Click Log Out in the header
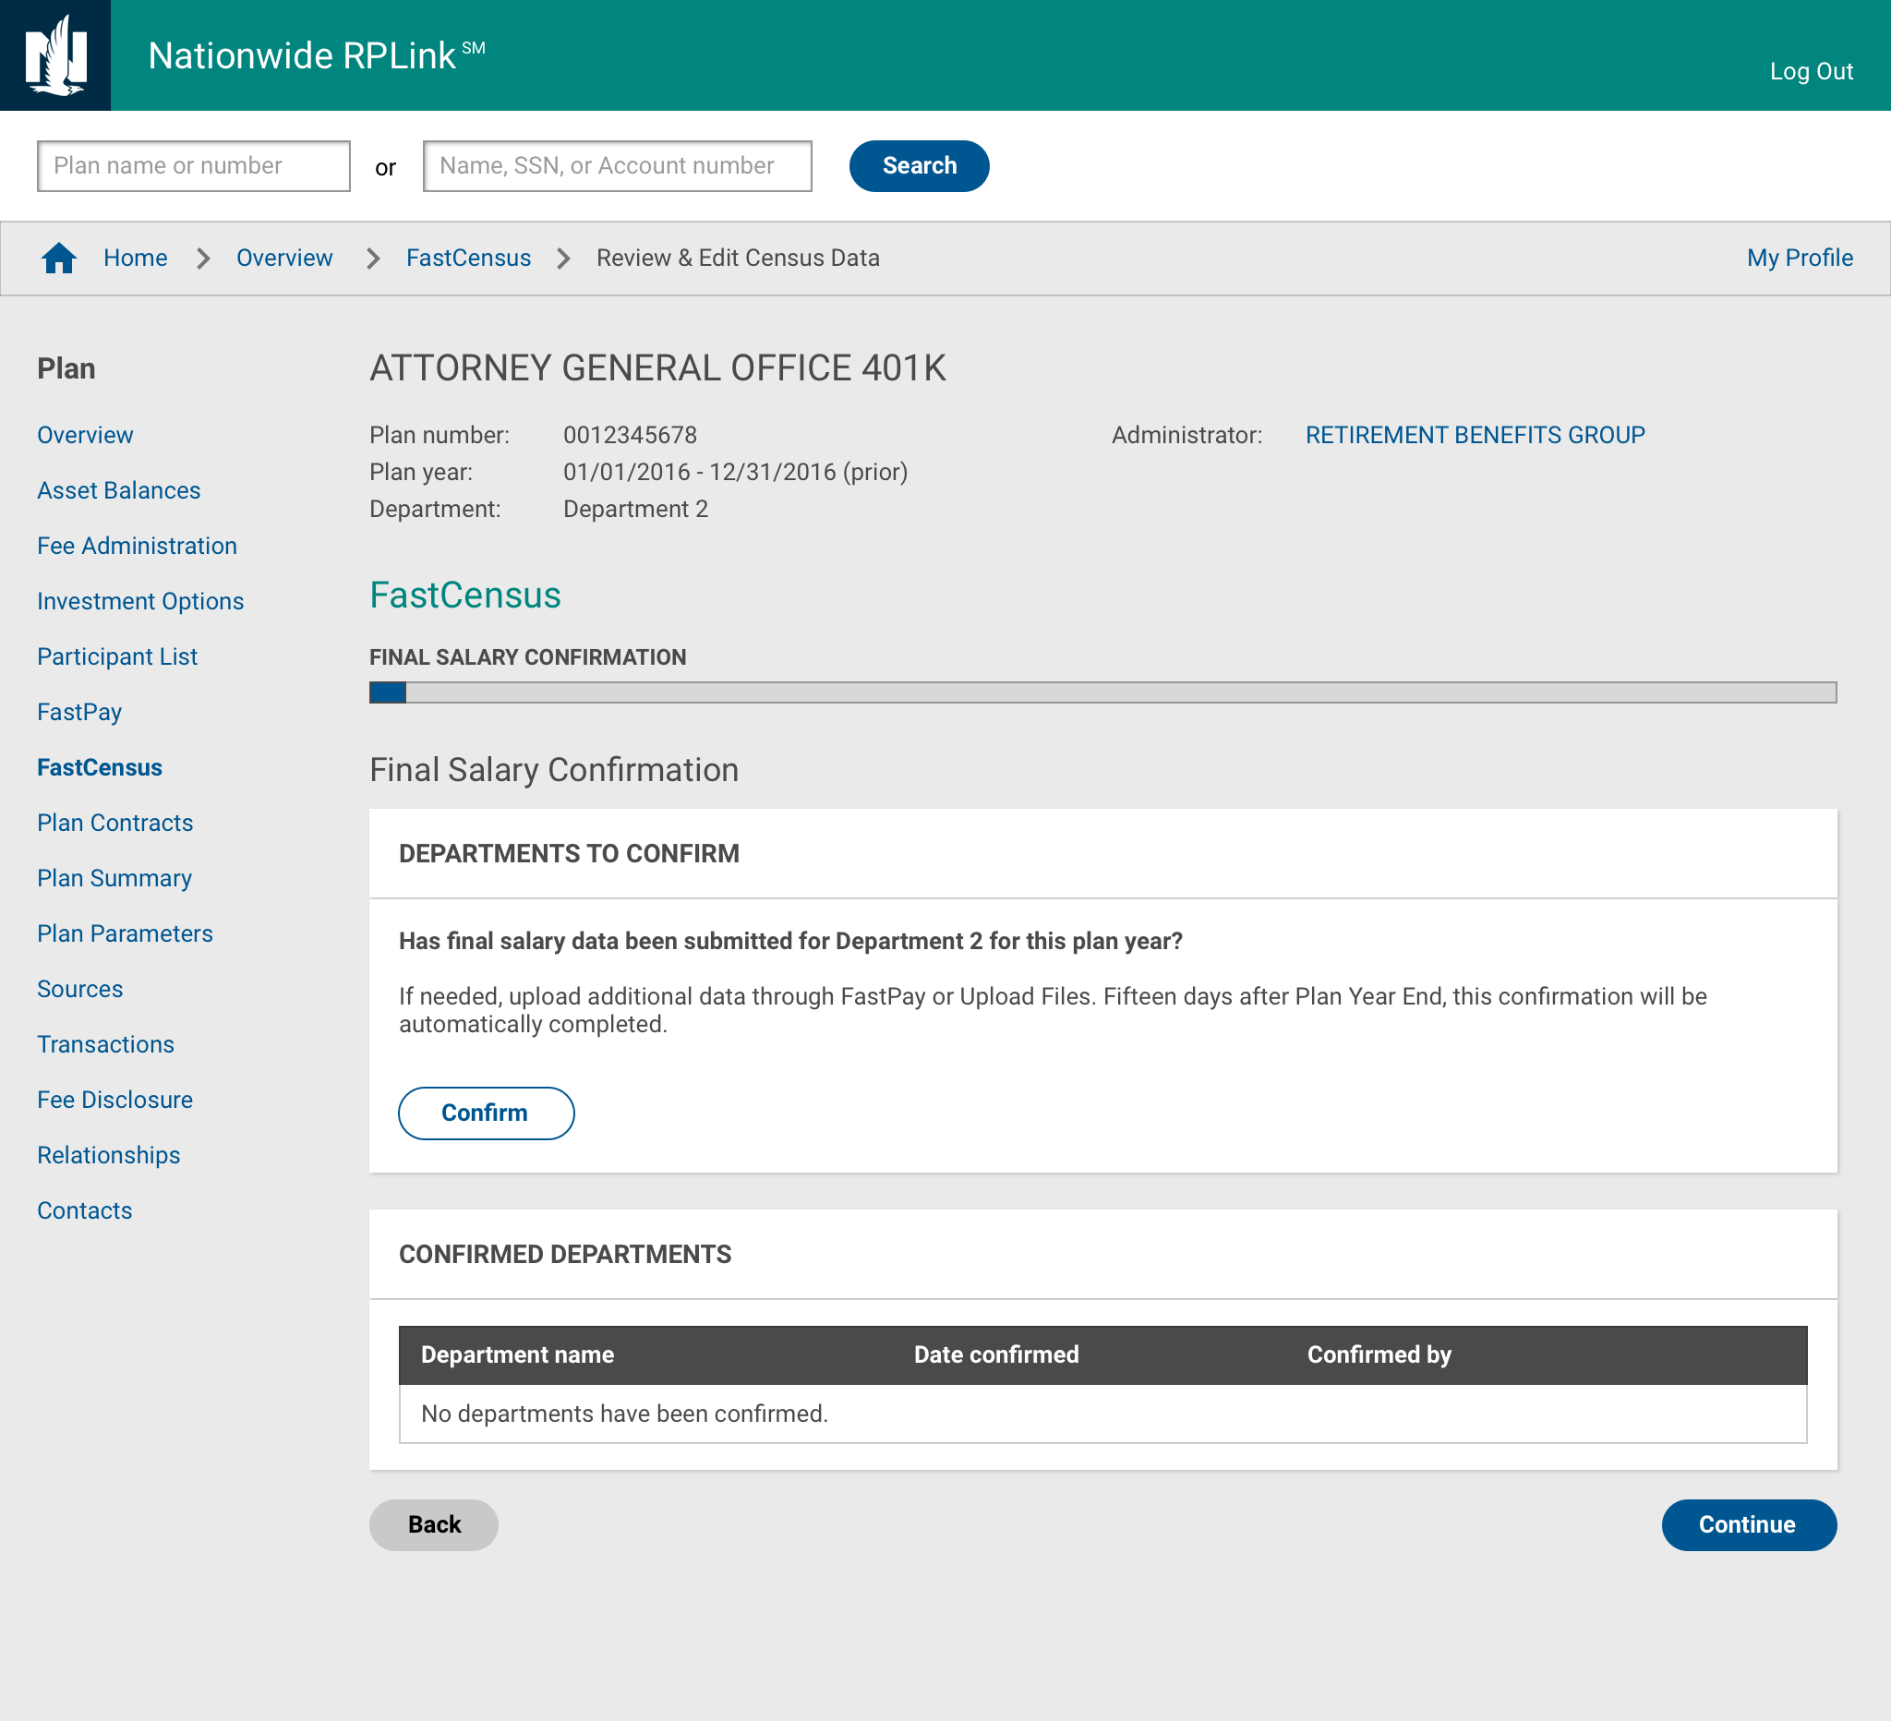 (1812, 70)
